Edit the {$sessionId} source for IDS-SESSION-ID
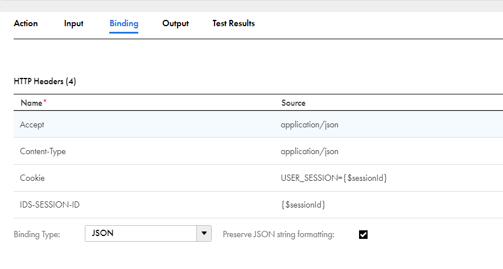The image size is (503, 269). click(303, 205)
